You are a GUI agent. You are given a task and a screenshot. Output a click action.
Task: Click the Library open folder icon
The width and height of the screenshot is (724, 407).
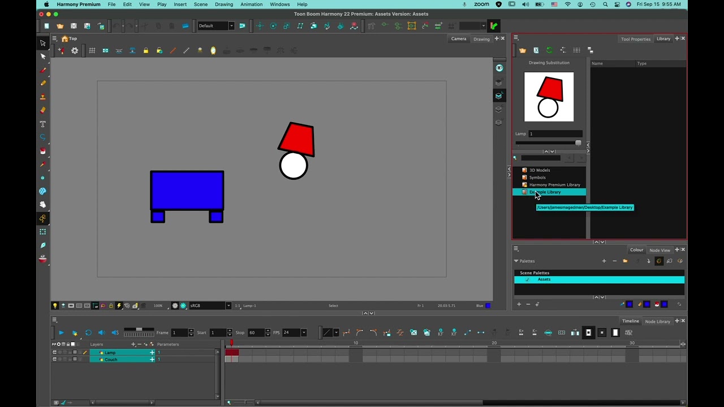coord(523,50)
